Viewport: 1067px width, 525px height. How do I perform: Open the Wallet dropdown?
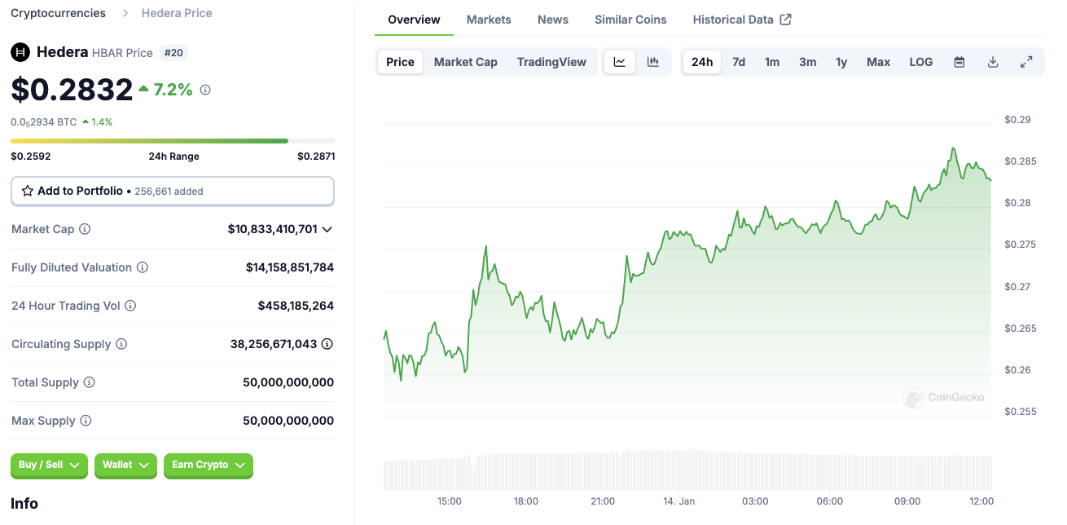126,465
